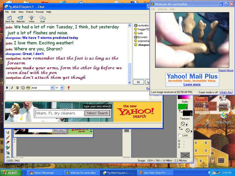Click chat scrollbar down arrow

pos(130,82)
